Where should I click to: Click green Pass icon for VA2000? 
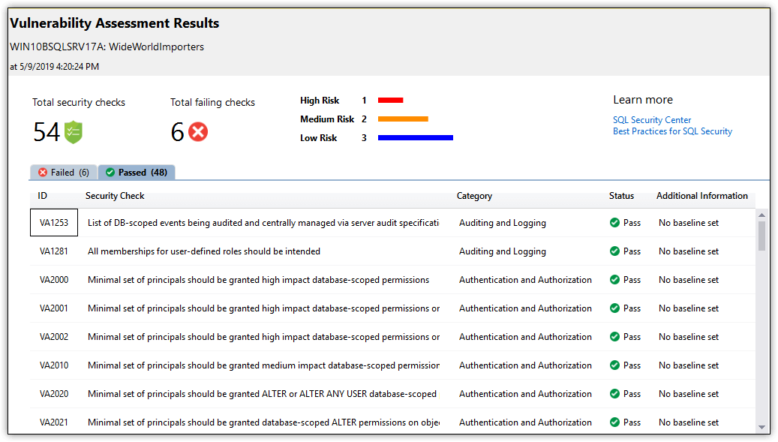click(614, 280)
